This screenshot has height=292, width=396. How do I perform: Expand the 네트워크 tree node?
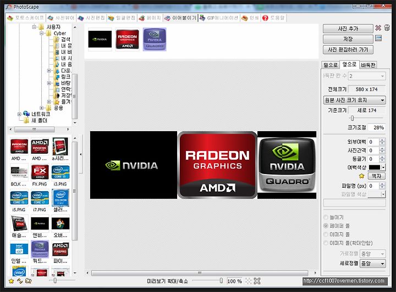tap(19, 114)
